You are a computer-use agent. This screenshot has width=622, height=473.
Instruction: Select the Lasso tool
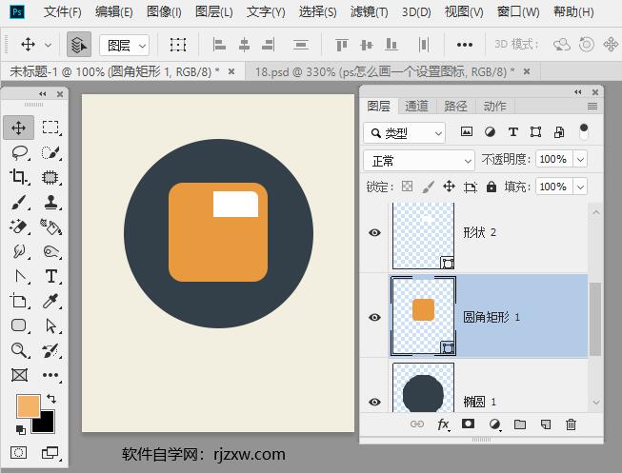point(19,152)
